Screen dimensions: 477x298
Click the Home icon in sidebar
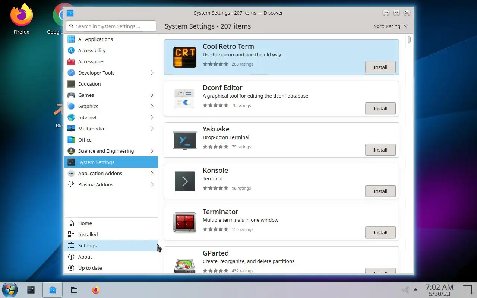pos(71,223)
